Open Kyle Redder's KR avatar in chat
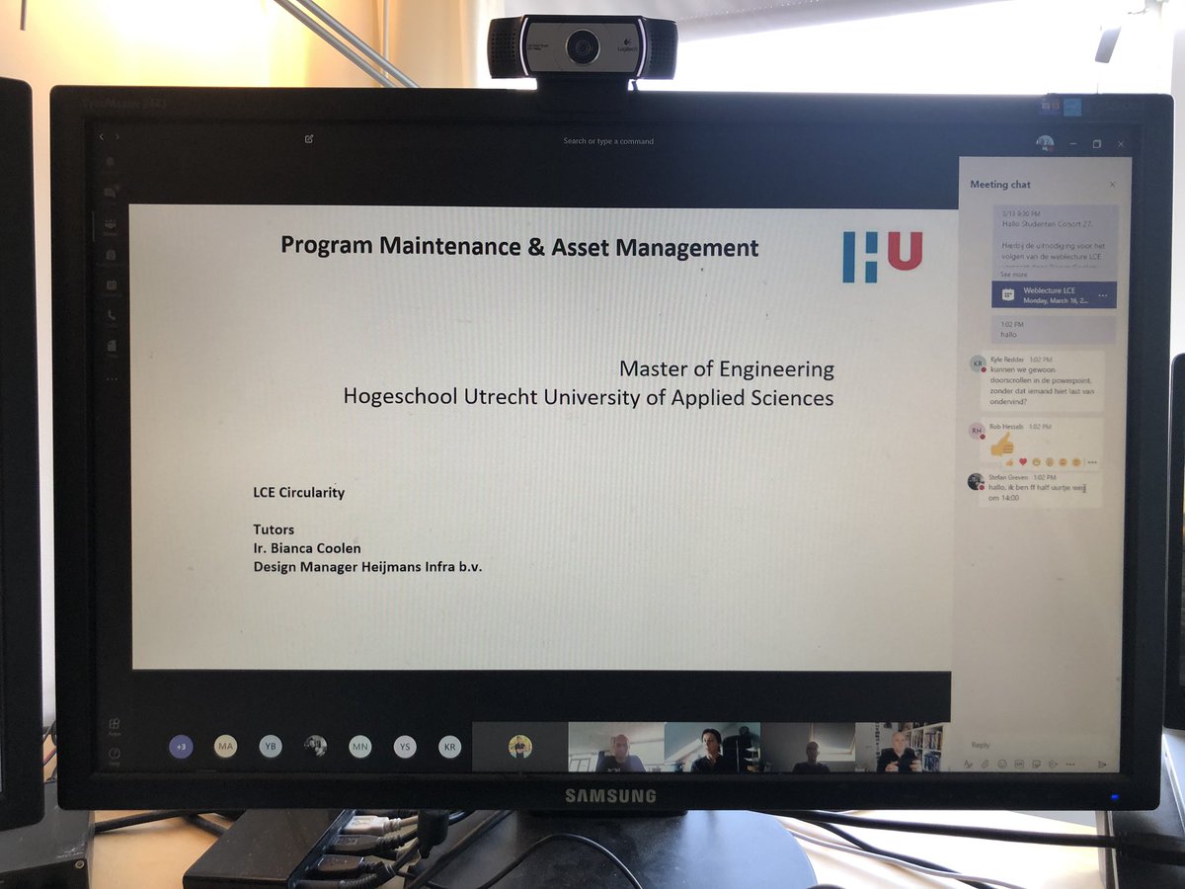This screenshot has width=1185, height=889. point(977,364)
